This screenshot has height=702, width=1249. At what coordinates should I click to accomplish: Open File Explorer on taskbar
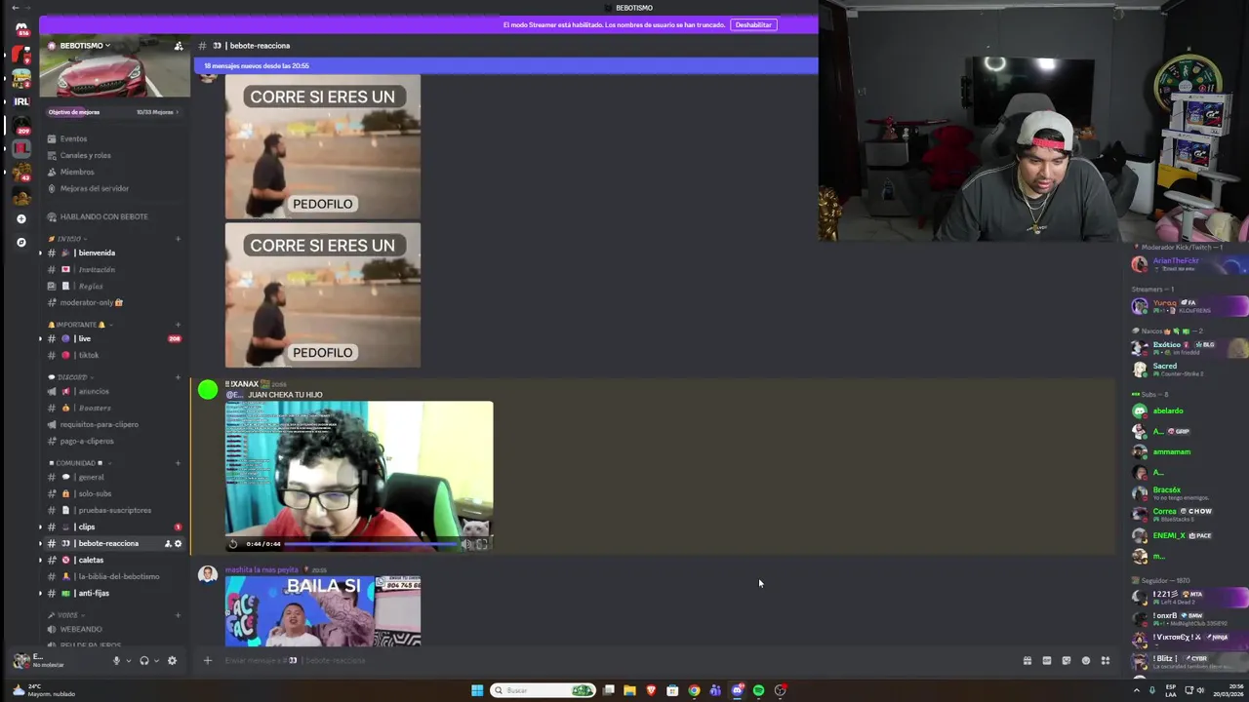[x=629, y=690]
